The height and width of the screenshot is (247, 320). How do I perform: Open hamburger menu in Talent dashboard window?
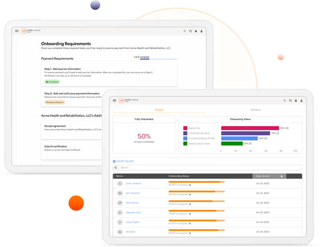coord(114,100)
